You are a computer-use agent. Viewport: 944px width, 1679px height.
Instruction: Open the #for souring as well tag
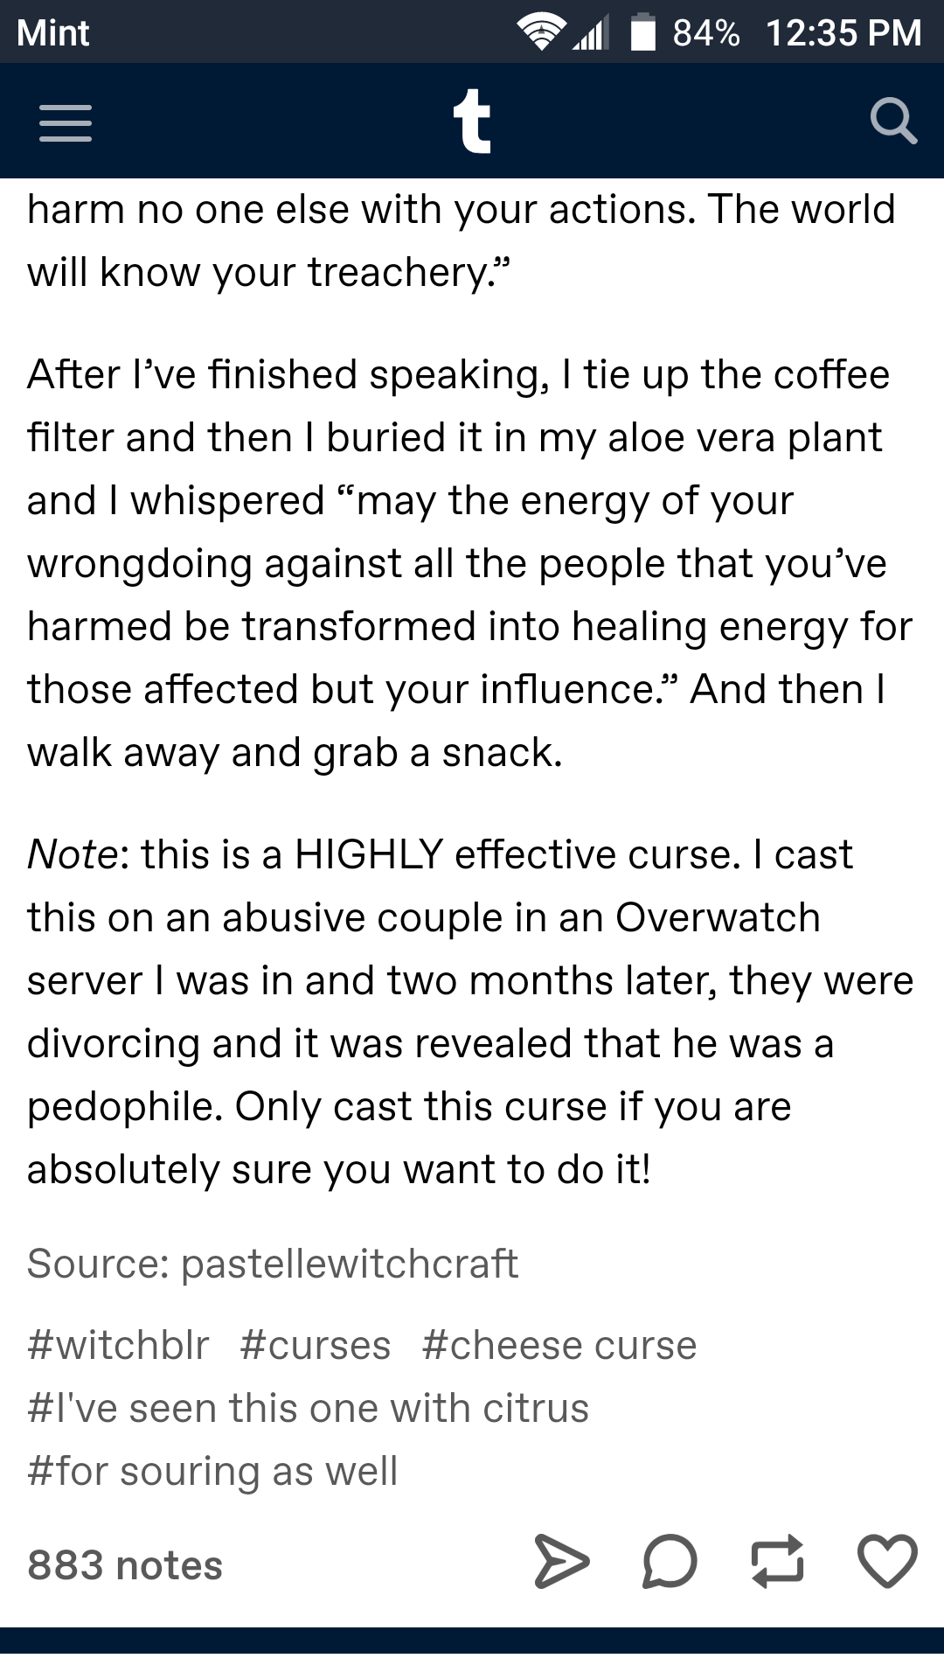coord(212,1471)
